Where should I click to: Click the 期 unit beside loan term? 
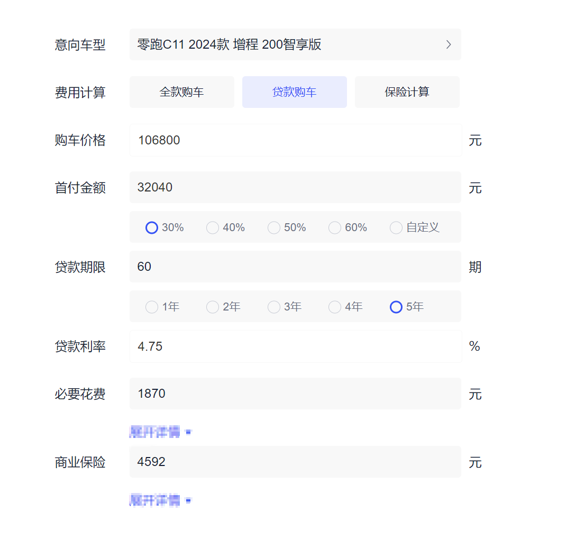475,267
